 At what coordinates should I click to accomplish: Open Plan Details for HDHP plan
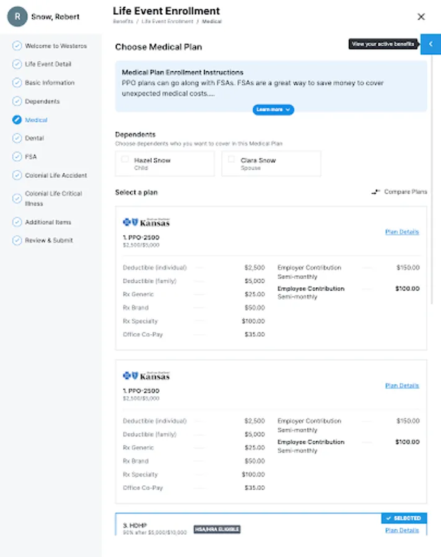click(x=402, y=530)
